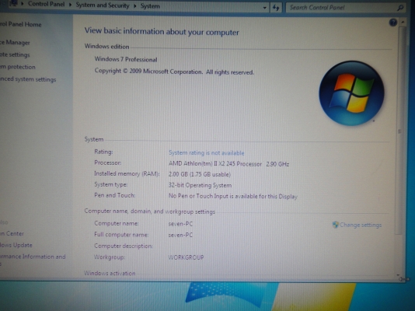Click the search magnifier icon

coord(401,8)
